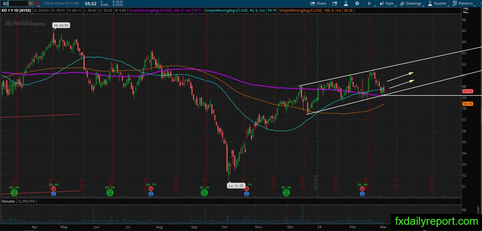The image size is (482, 231).
Task: Open the Style menu
Action: [387, 3]
